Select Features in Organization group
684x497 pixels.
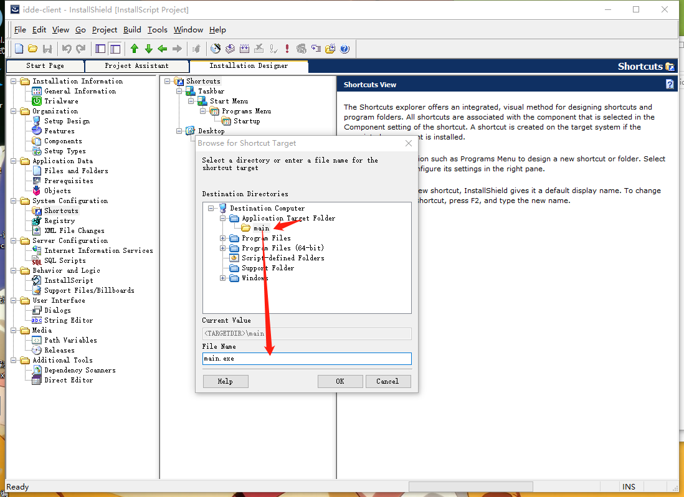[59, 131]
